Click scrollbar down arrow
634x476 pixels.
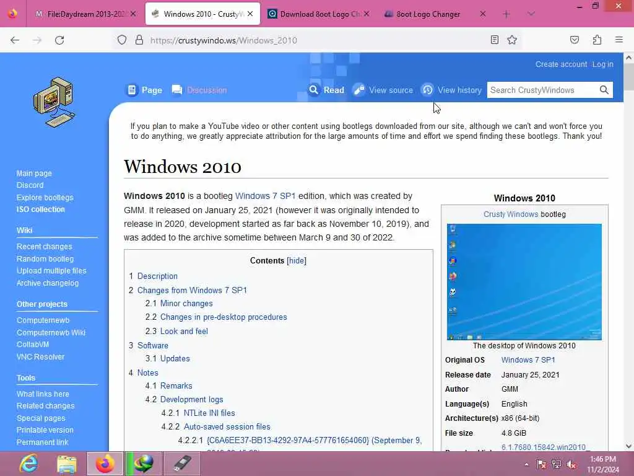coord(629,446)
